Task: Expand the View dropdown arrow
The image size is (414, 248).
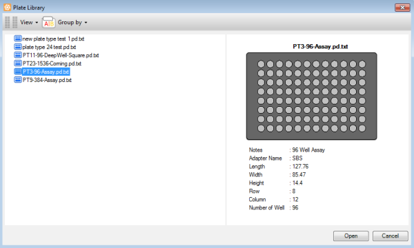Action: 37,23
